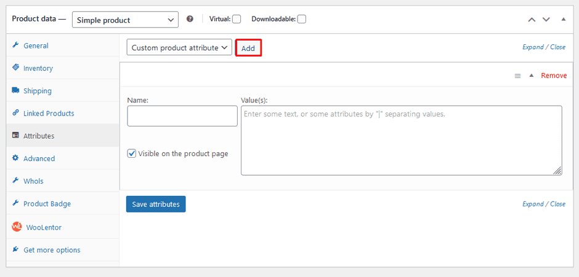
Task: Click the WhoIs wrench icon
Action: point(15,180)
